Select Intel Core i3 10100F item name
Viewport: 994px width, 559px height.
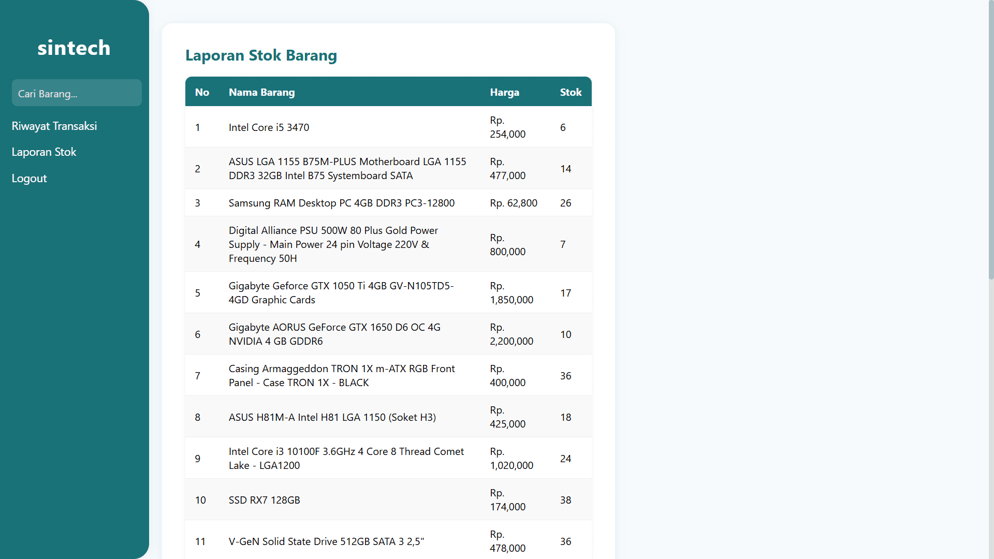(346, 458)
